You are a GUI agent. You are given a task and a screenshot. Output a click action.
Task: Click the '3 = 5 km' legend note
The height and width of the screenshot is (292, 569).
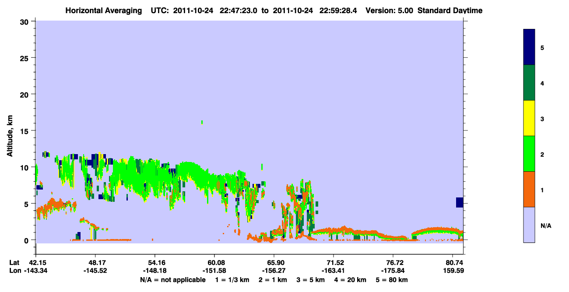tap(311, 280)
